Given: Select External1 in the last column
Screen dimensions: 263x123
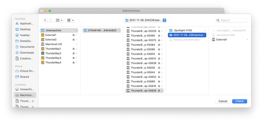Looking at the screenshot, I should (x=222, y=40).
